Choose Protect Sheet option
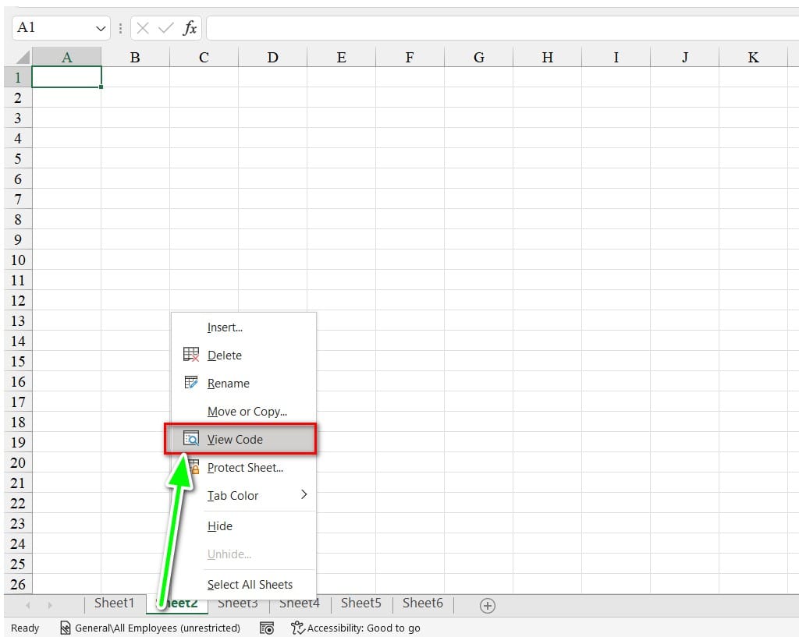 pos(245,467)
